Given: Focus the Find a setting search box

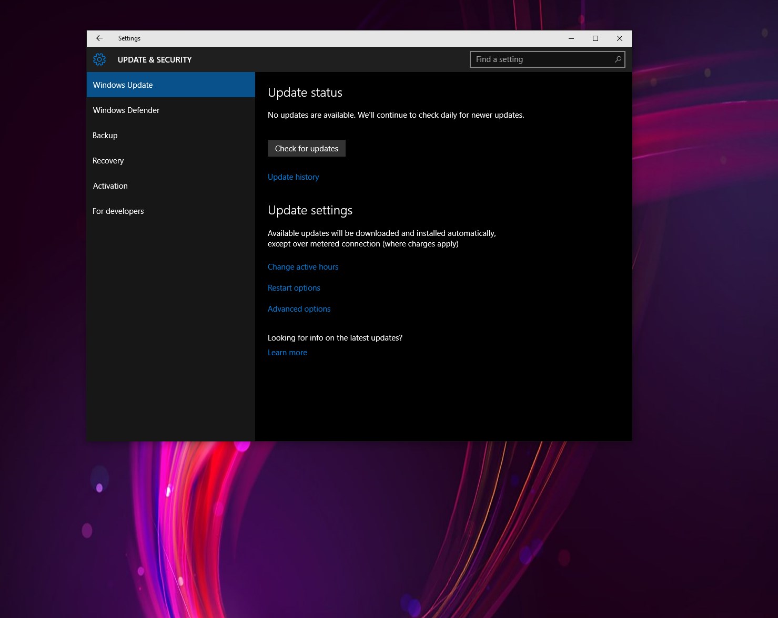Looking at the screenshot, I should [x=542, y=59].
